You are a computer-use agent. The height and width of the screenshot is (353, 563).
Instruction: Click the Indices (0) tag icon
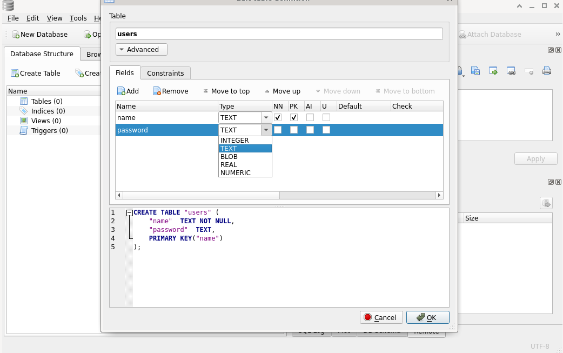[24, 111]
